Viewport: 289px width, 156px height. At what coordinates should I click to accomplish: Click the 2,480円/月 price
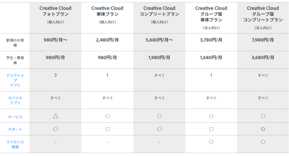[107, 40]
